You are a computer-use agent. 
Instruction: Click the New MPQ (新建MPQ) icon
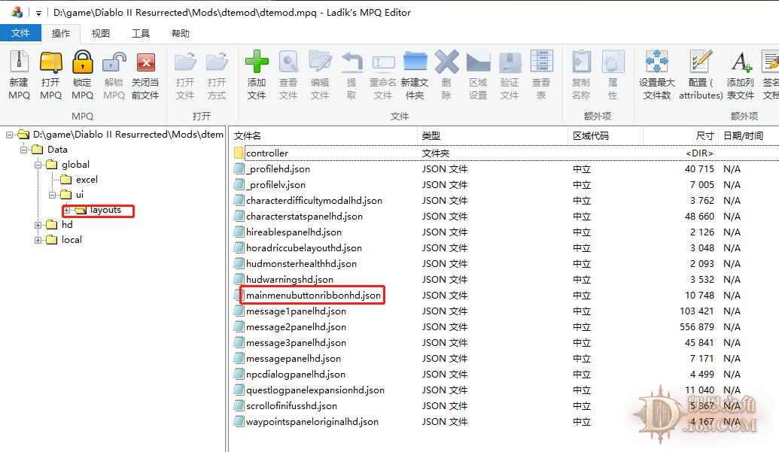point(20,62)
